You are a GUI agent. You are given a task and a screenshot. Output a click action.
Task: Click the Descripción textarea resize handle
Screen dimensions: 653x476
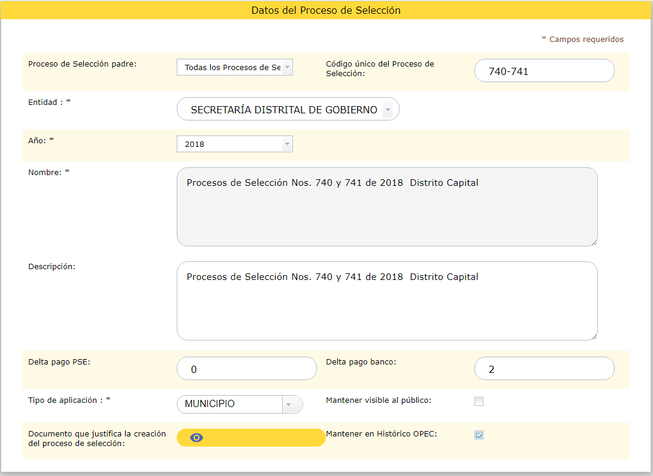(594, 336)
